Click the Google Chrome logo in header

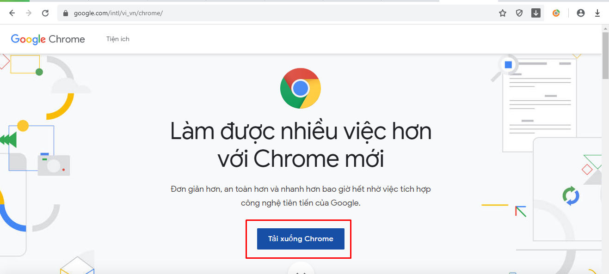tap(48, 39)
